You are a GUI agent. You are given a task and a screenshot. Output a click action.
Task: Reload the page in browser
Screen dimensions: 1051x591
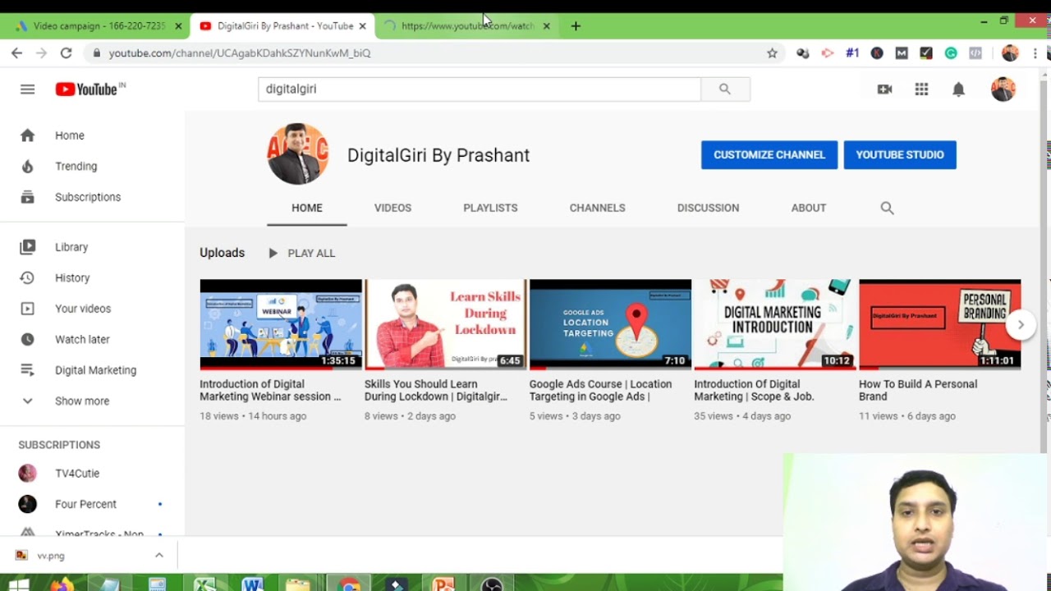click(x=66, y=53)
